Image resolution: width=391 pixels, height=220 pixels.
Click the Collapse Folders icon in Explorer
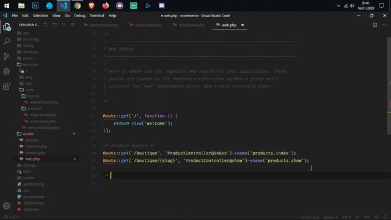[73, 24]
